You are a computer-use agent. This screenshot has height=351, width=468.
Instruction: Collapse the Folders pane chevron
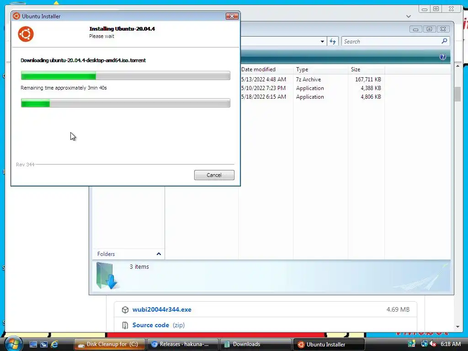(159, 254)
